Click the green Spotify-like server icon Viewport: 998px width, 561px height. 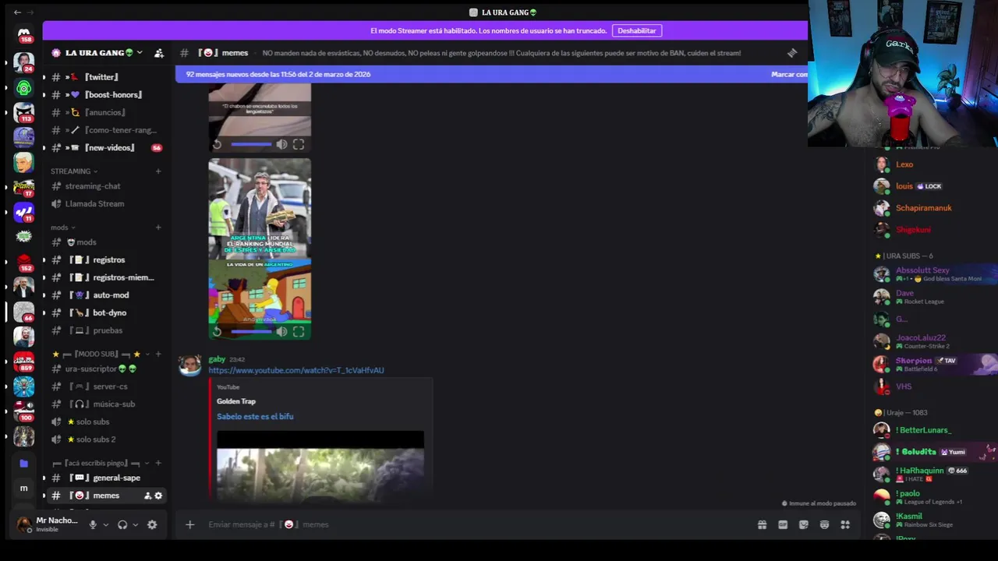(24, 88)
